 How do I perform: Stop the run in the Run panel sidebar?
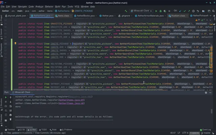pos(6,102)
